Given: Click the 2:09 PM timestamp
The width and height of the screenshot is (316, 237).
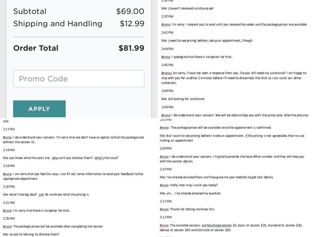Looking at the screenshot, I should 166,148.
